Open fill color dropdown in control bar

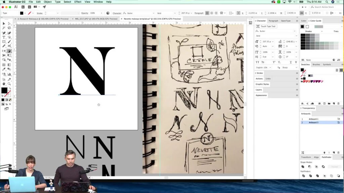tap(25, 13)
